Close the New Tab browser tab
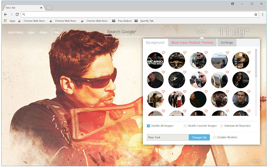268x167 pixels. pos(41,8)
